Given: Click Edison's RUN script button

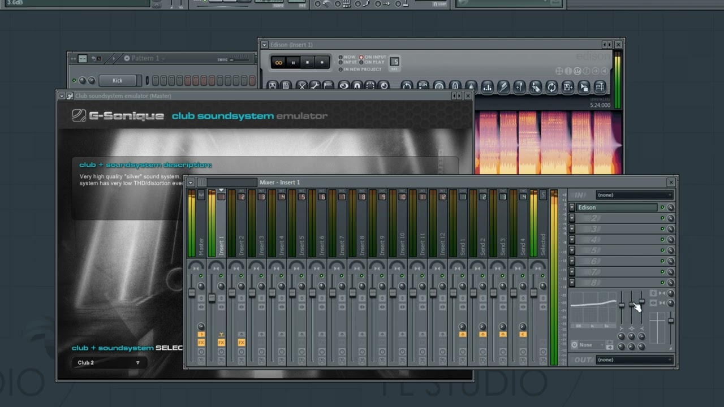Looking at the screenshot, I should (x=423, y=86).
